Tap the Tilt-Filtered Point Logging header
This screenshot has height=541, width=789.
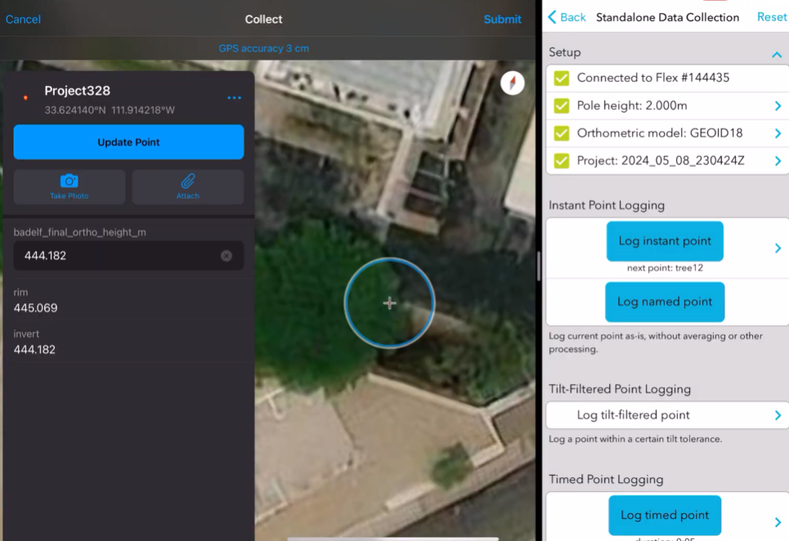coord(620,389)
